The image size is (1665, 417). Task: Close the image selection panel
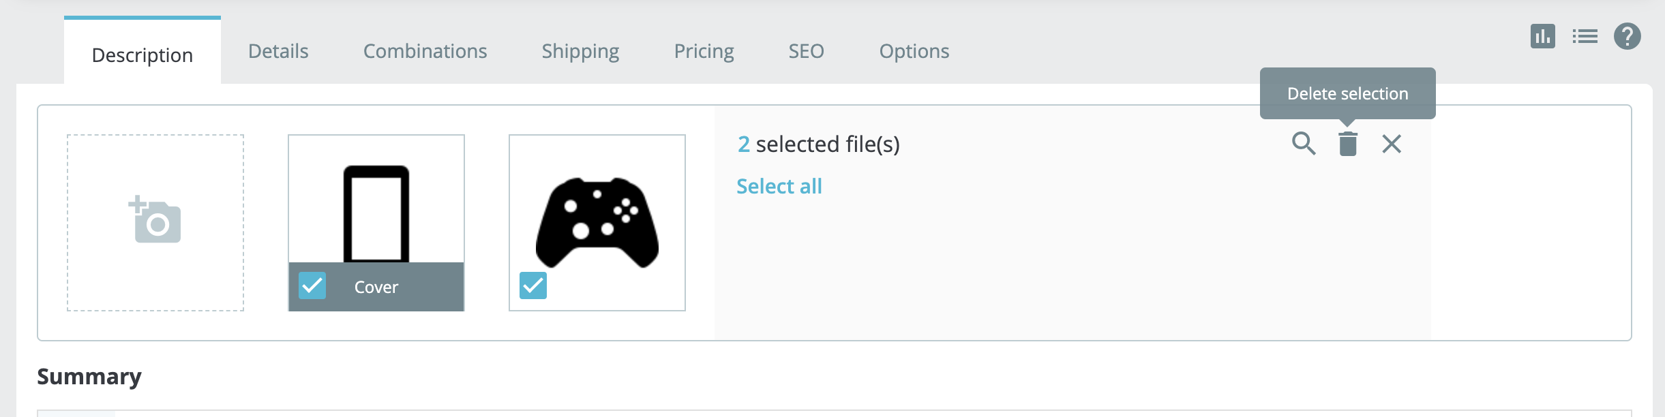(1391, 144)
